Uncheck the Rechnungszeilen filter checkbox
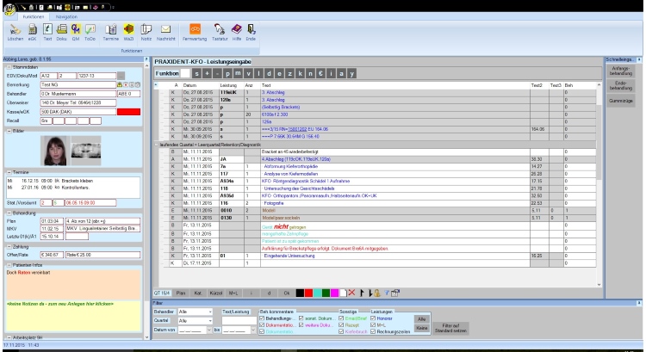This screenshot has height=352, width=646. pos(373,330)
